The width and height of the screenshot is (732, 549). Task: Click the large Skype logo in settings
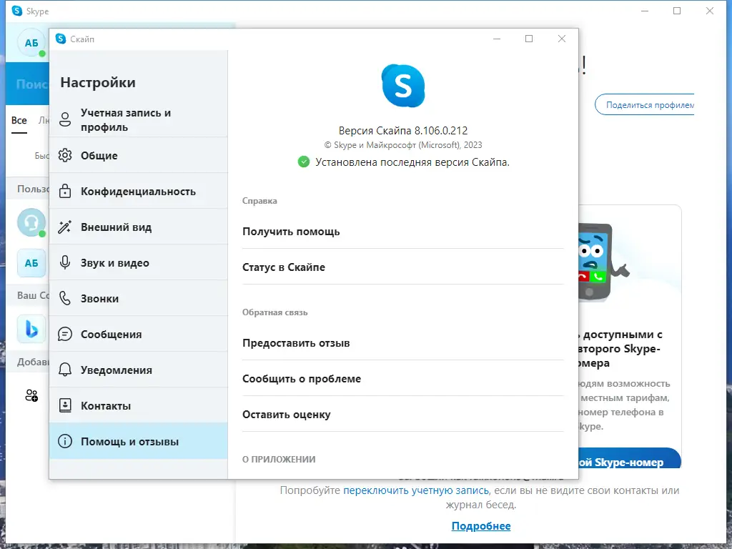click(403, 86)
